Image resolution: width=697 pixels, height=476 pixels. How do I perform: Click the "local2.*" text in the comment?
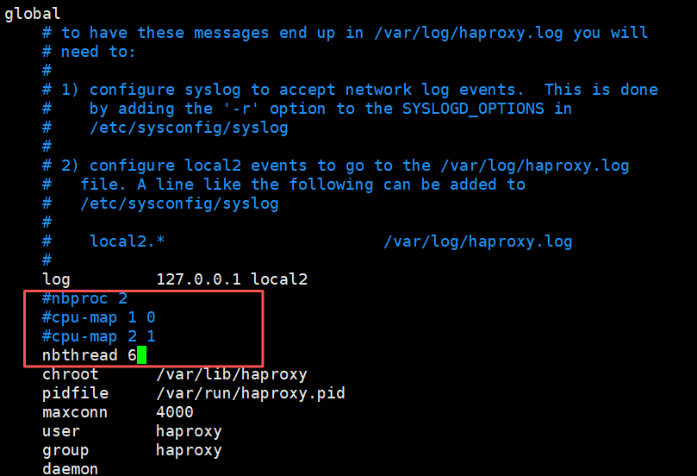coord(128,241)
